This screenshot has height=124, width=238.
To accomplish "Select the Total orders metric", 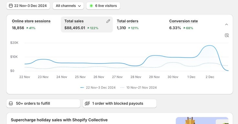I will coord(127,24).
